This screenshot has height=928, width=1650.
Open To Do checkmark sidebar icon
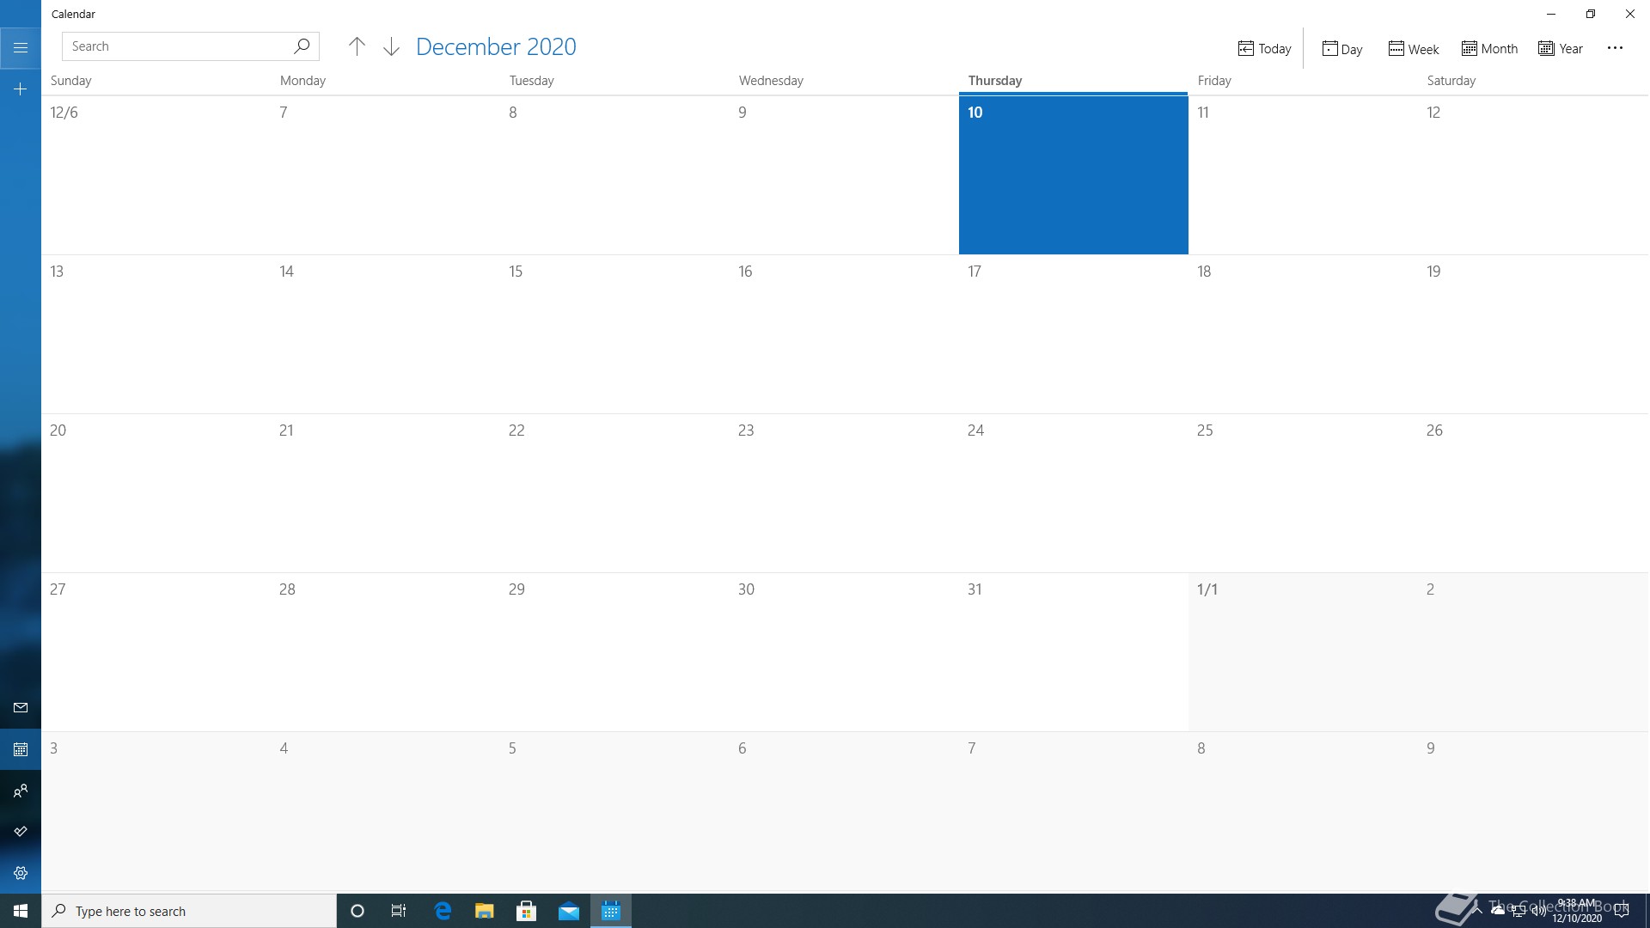click(21, 832)
